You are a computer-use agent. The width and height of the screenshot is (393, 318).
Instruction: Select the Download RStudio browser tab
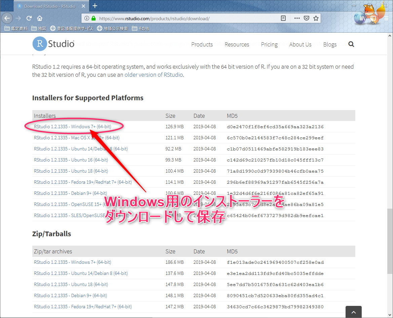51,6
